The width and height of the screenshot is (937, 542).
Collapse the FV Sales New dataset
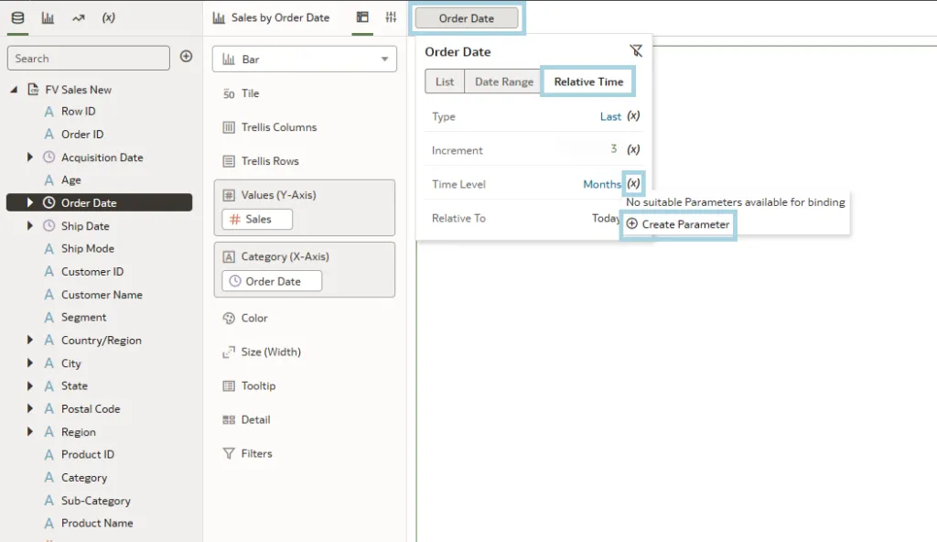[x=14, y=90]
